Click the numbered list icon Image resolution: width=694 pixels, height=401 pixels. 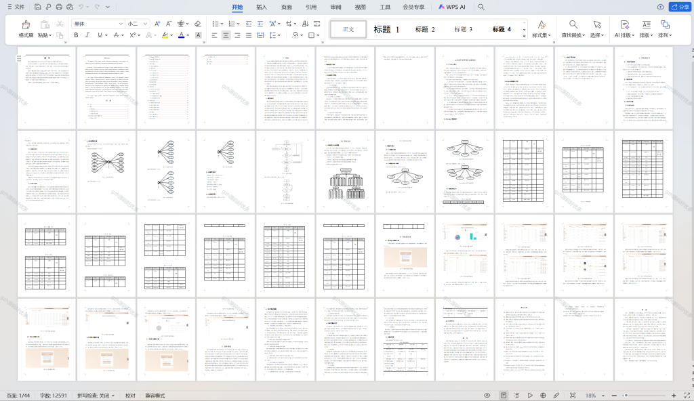(x=232, y=24)
